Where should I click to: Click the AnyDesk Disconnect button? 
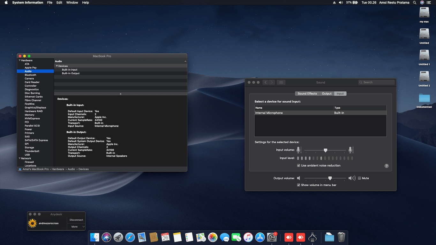pos(76,220)
